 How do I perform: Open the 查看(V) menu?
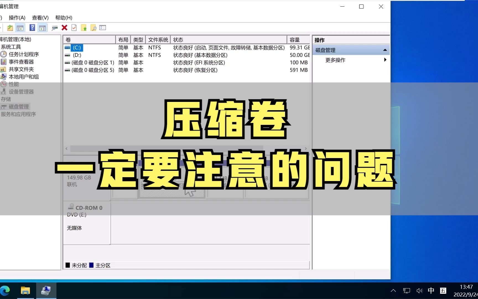pos(40,18)
